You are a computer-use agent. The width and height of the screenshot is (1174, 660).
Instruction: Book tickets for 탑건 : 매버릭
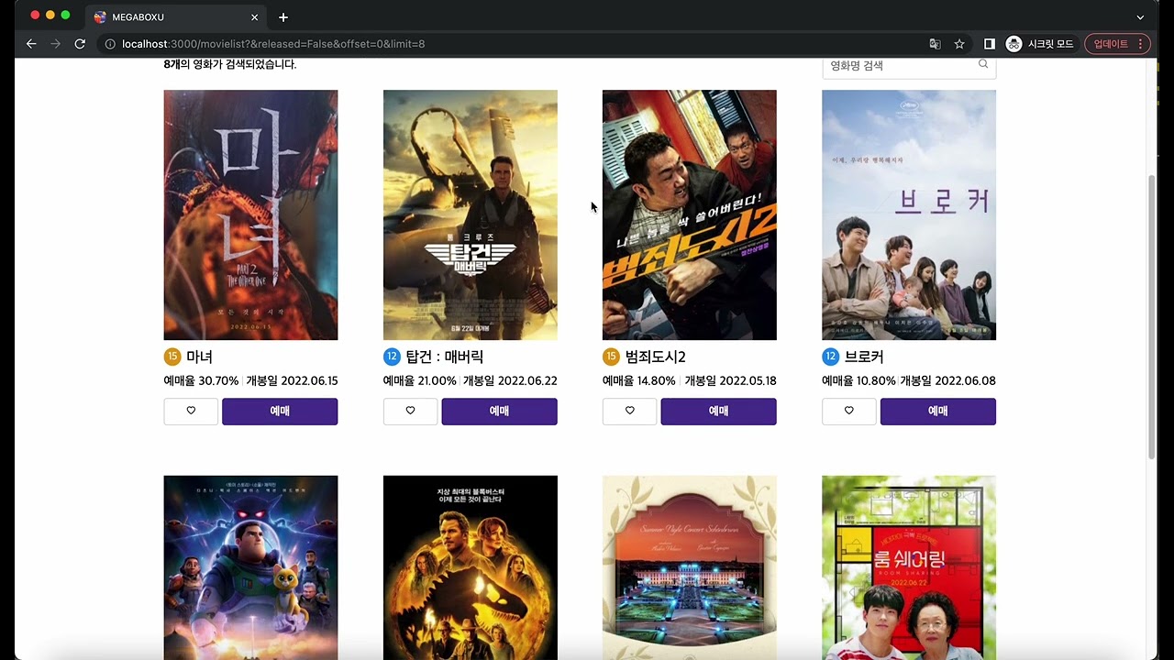click(x=499, y=412)
